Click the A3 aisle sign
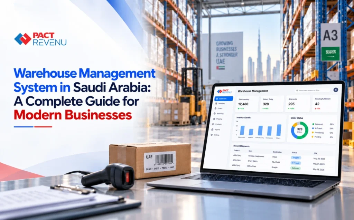Viewport: 354px width, 220px height. pyautogui.click(x=330, y=35)
